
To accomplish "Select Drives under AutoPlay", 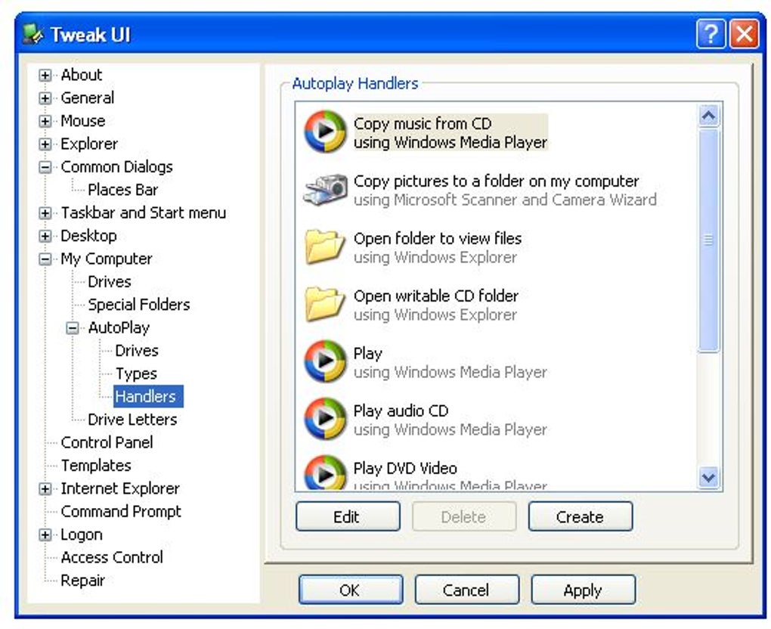I will tap(137, 351).
